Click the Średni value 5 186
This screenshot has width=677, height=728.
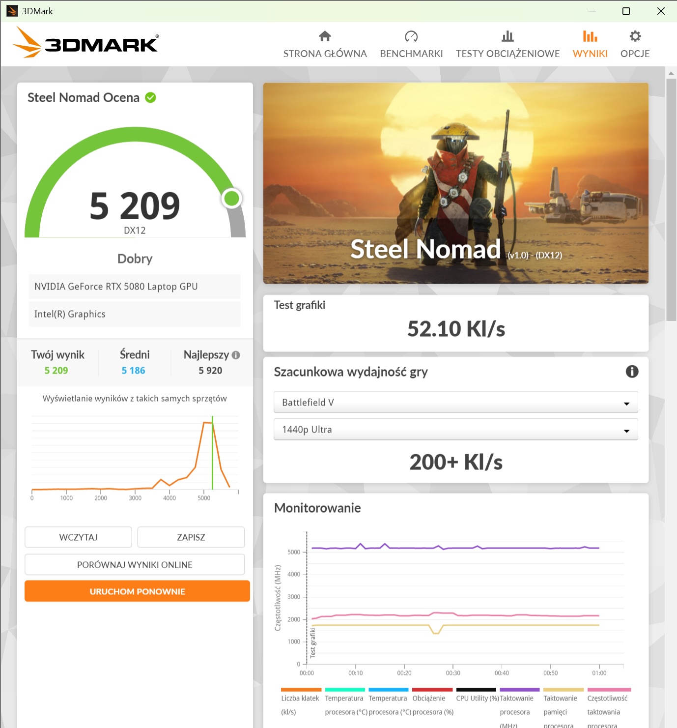(x=134, y=371)
